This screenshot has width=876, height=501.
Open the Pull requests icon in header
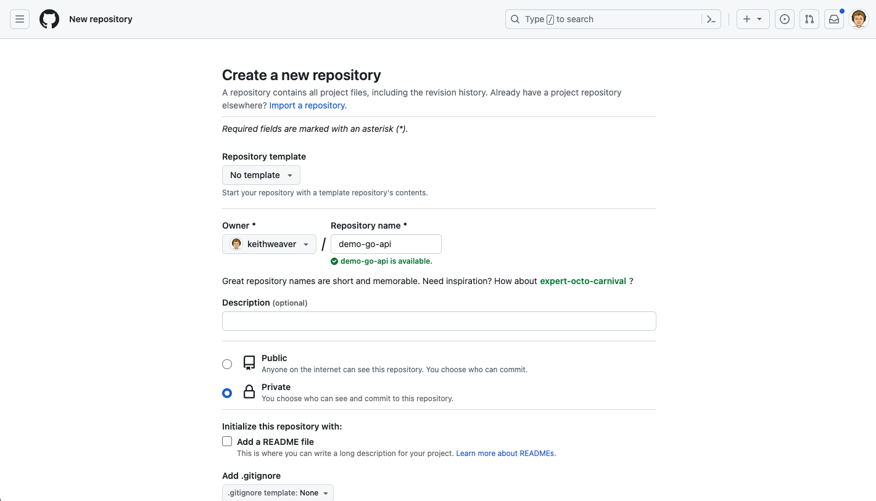tap(809, 19)
